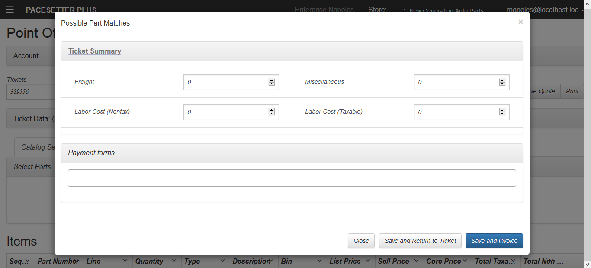This screenshot has width=591, height=268.
Task: Decrement Labor Cost (Taxable) spinner
Action: click(502, 114)
